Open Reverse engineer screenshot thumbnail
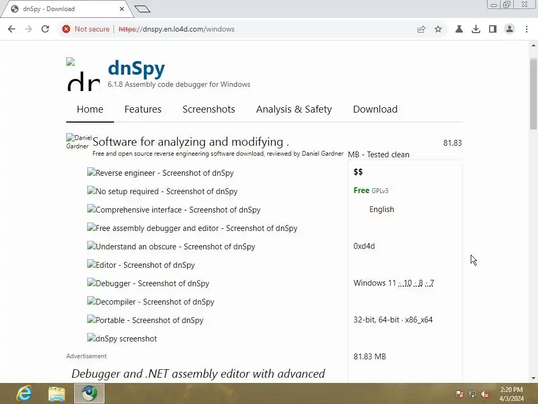 [x=160, y=173]
